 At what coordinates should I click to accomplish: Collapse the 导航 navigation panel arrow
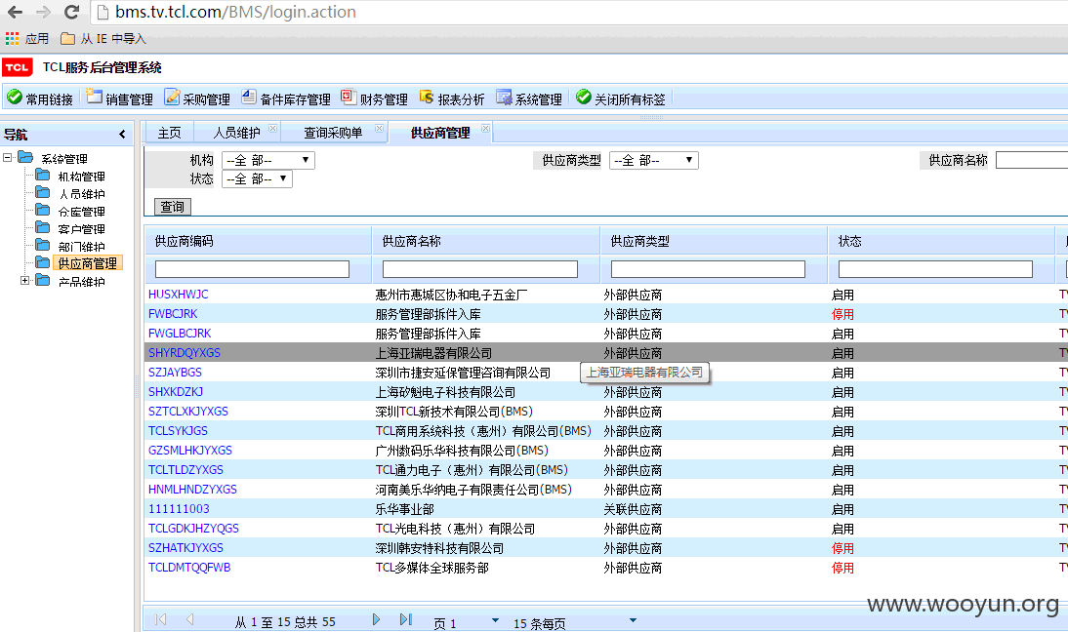123,135
